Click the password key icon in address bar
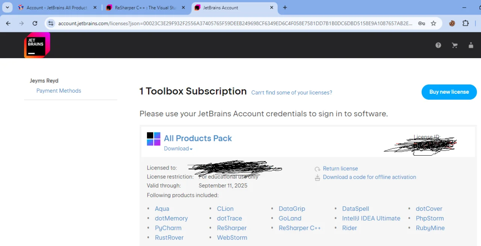Viewport: 481px width, 246px height. 421,23
